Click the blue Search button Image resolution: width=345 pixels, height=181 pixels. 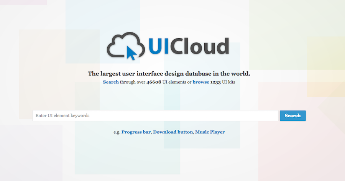pyautogui.click(x=292, y=115)
